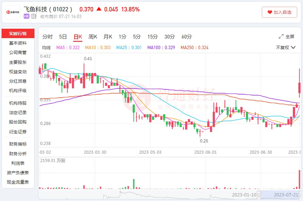Select the 日K chart tab
This screenshot has width=303, height=201.
pyautogui.click(x=78, y=37)
